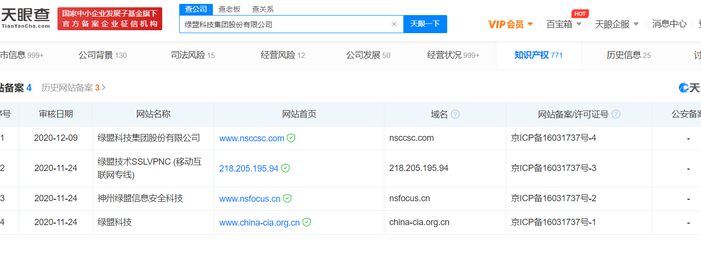
Task: Open the 218.205.195.94 website link
Action: tap(249, 169)
